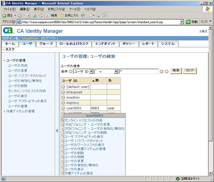Click the search value input field
This screenshot has height=182, width=214.
[x=139, y=71]
